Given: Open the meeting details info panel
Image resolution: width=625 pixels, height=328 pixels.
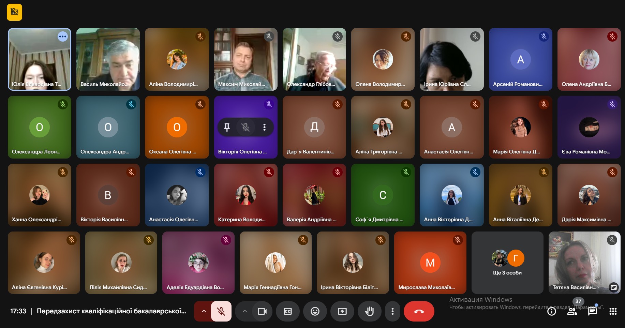Looking at the screenshot, I should click(x=551, y=311).
